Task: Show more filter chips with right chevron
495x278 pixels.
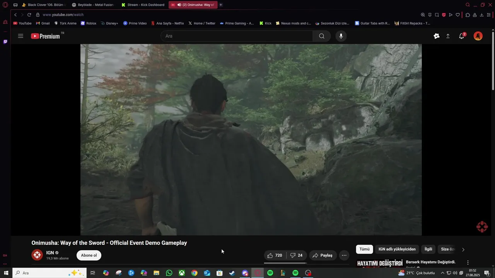Action: tap(463, 249)
